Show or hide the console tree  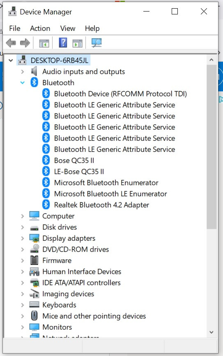[44, 43]
